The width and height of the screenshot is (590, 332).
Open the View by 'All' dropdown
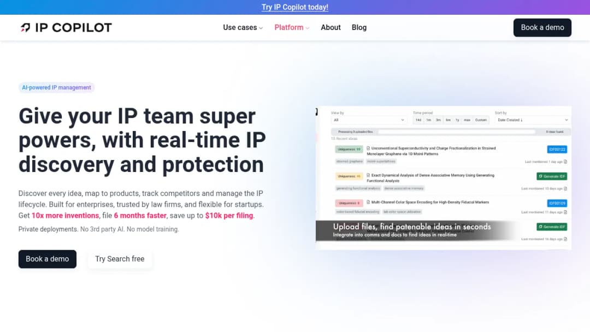point(369,120)
